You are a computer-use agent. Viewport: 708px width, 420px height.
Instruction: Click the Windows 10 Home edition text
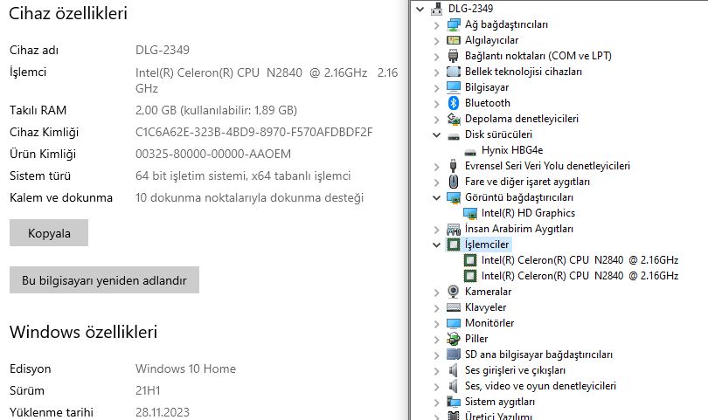point(185,368)
